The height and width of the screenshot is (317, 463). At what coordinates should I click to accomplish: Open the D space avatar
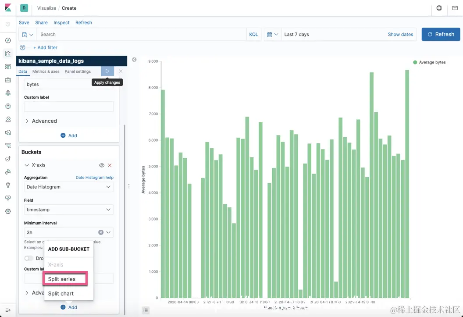(24, 8)
